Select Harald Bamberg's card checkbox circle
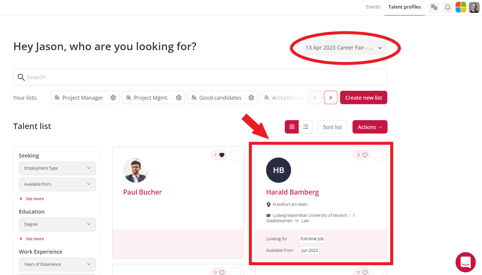This screenshot has width=482, height=275. pos(378,155)
